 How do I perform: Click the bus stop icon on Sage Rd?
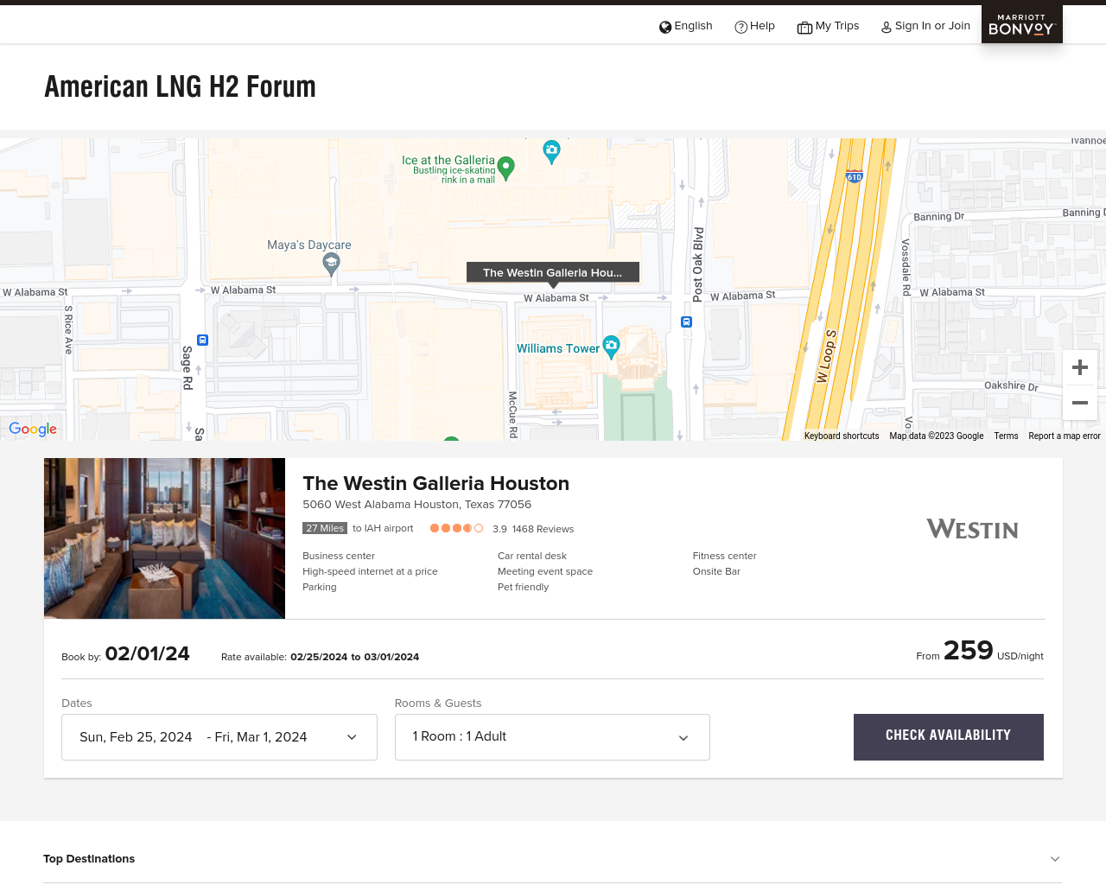click(x=202, y=341)
